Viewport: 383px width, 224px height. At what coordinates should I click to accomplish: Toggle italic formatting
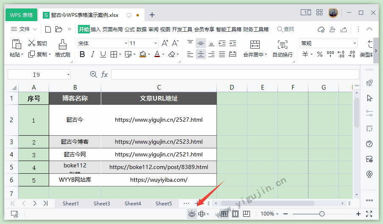(x=93, y=54)
